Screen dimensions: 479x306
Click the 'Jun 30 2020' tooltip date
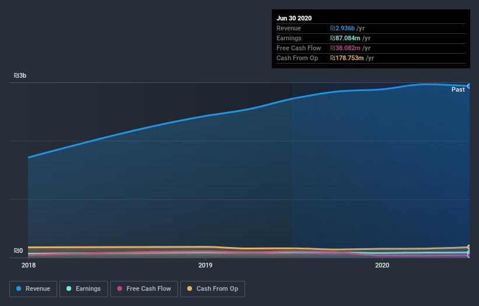(294, 18)
